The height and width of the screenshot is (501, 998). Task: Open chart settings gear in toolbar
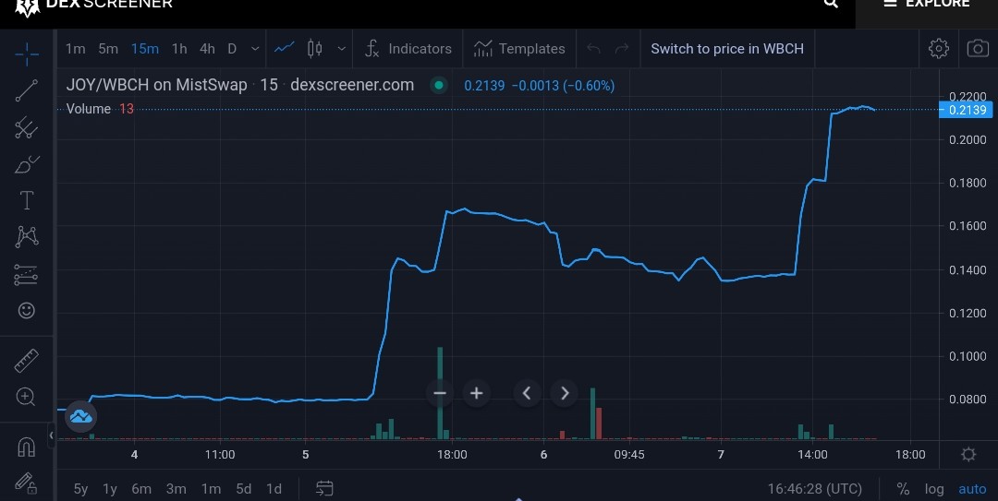938,48
